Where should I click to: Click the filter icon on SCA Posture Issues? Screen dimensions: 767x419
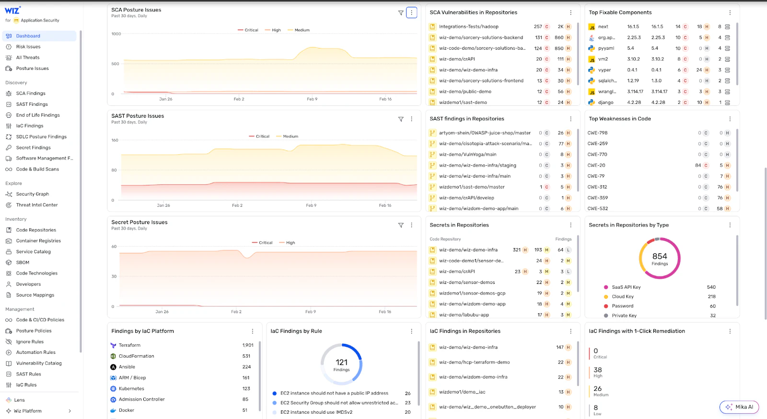coord(401,13)
